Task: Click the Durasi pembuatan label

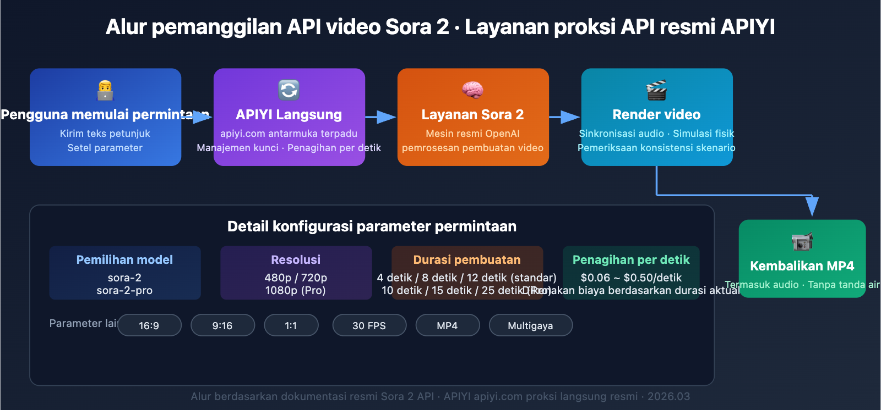Action: tap(467, 259)
